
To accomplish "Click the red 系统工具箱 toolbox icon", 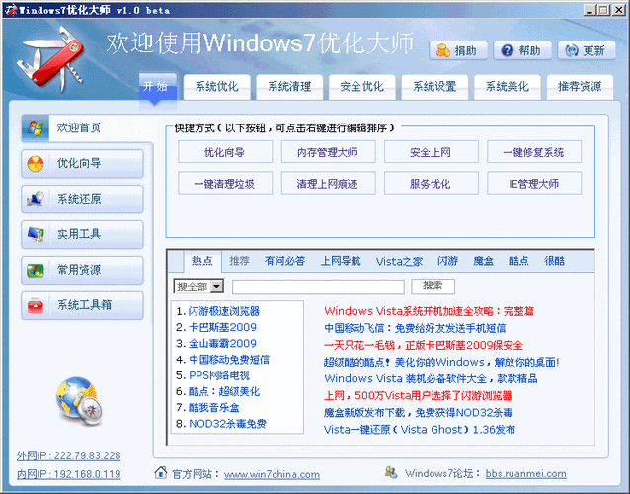I will tap(37, 306).
